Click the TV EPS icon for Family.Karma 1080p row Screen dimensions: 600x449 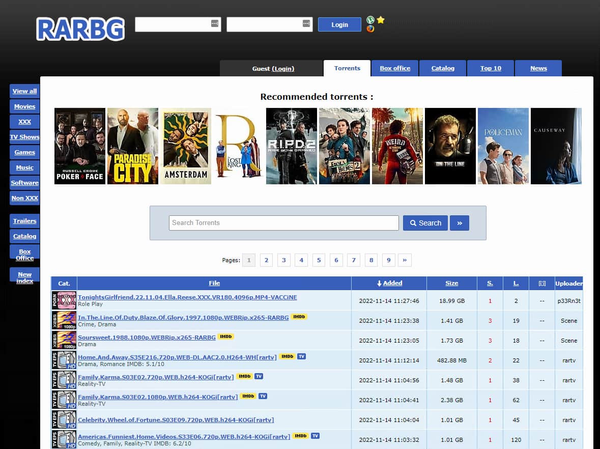click(x=64, y=400)
